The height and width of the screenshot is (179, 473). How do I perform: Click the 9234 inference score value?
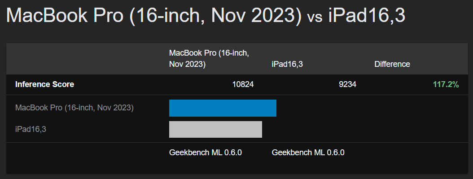click(x=347, y=85)
